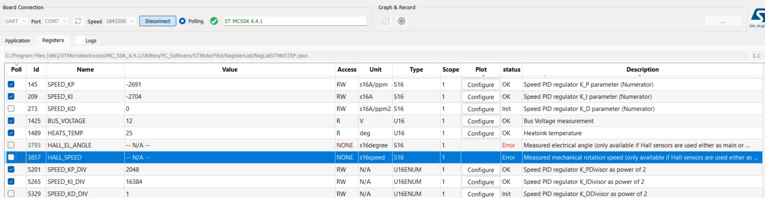Click Configure for SPEED_KD
765x198 pixels.
click(x=480, y=109)
